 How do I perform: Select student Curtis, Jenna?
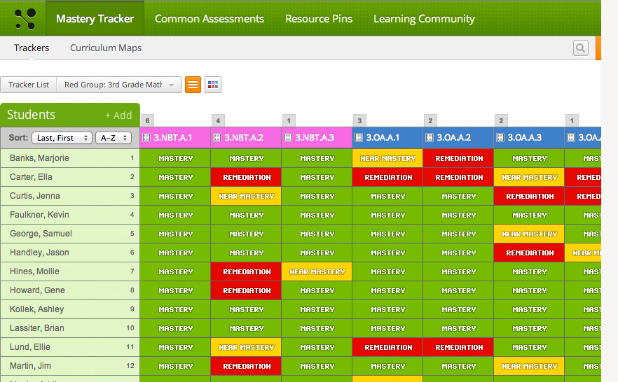[x=70, y=196]
